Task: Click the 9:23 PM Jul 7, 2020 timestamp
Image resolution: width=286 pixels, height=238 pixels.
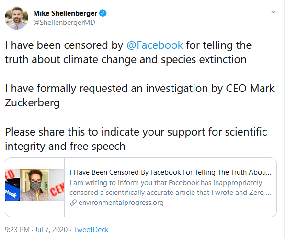Action: point(36,230)
